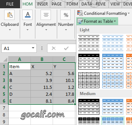
Task: Open Conditional Formatting dropdown arrow
Action: (129, 13)
